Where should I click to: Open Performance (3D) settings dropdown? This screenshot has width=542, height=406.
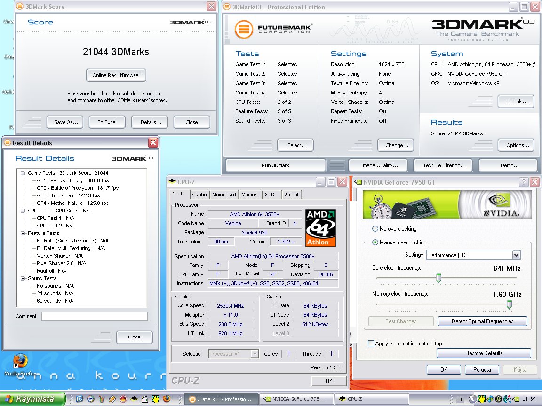click(516, 255)
